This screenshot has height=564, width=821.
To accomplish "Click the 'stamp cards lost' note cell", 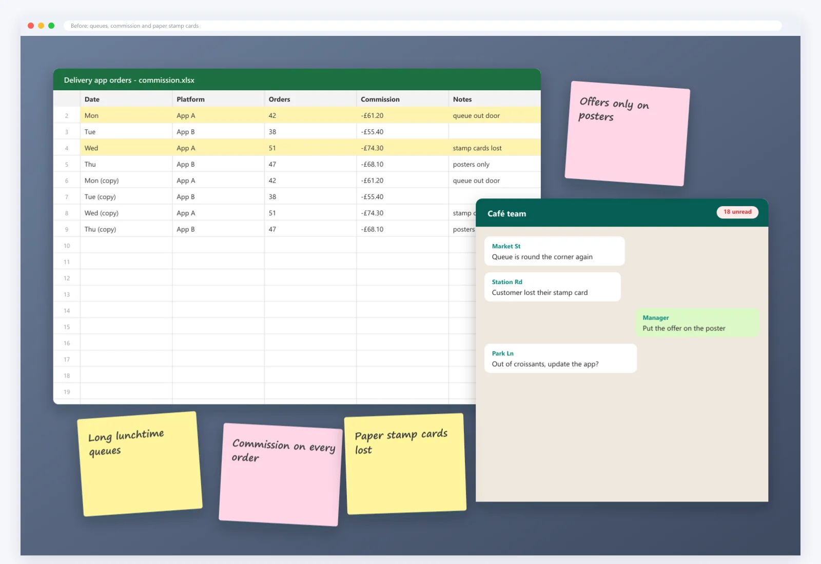I will 495,148.
